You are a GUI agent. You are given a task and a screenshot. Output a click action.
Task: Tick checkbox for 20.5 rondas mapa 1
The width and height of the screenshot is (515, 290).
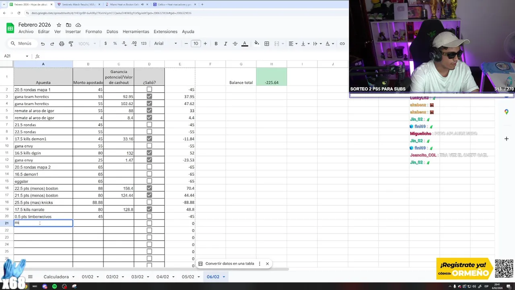point(149,89)
